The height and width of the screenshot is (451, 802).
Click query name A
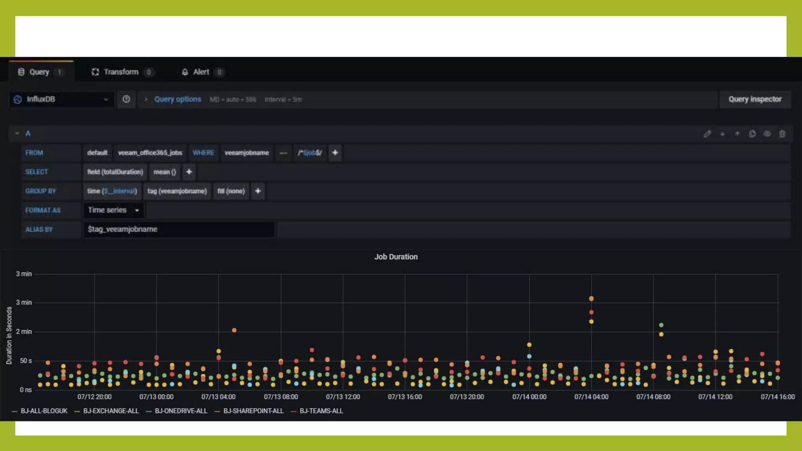coord(28,133)
